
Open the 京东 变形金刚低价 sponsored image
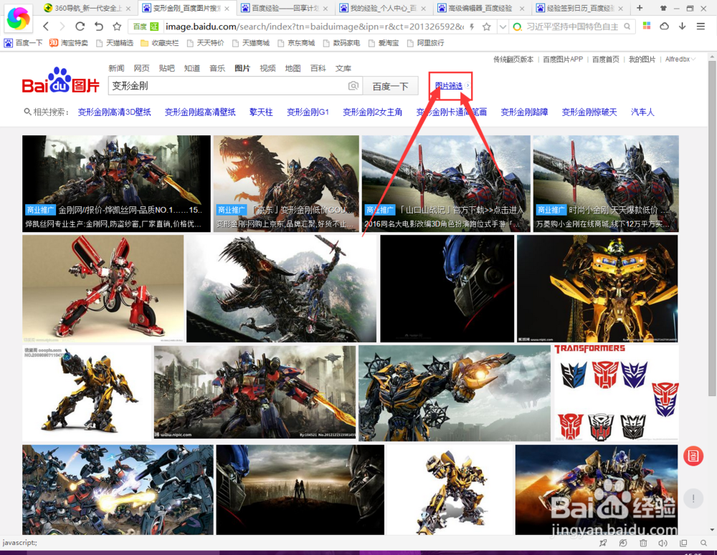click(286, 183)
